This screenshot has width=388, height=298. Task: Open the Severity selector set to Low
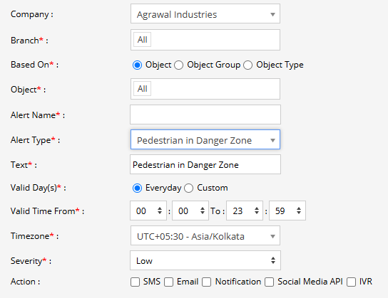coord(205,260)
